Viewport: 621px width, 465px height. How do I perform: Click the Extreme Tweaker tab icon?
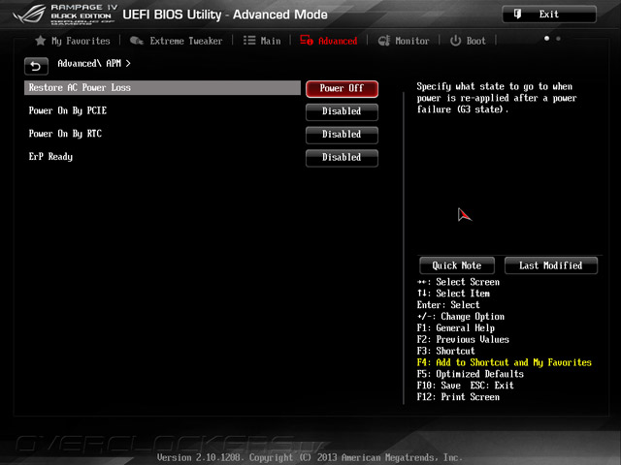point(137,41)
